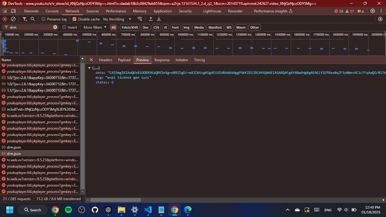
Task: Open DevTools settings gear in top bar
Action: 373,11
